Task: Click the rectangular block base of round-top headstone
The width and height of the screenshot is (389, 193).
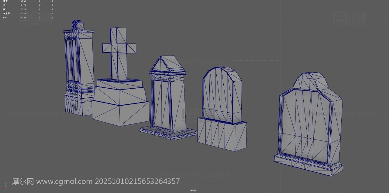Action: pos(222,134)
